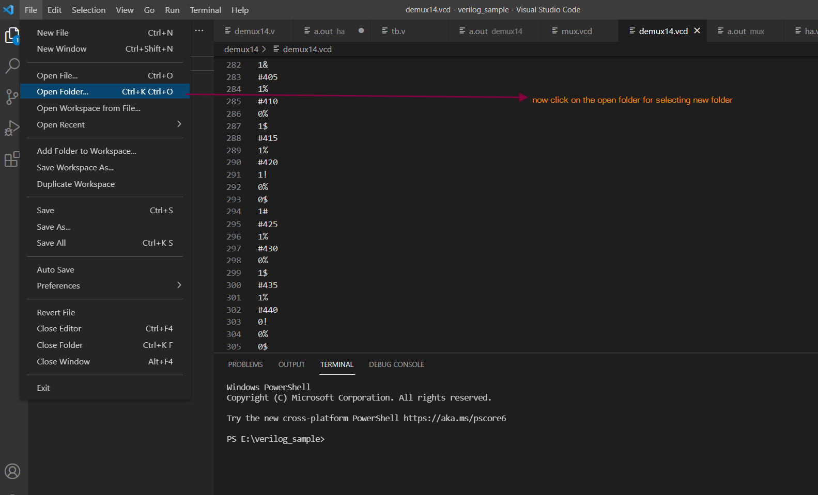Open the Explorer view in activity bar
The width and height of the screenshot is (818, 495).
click(x=12, y=36)
